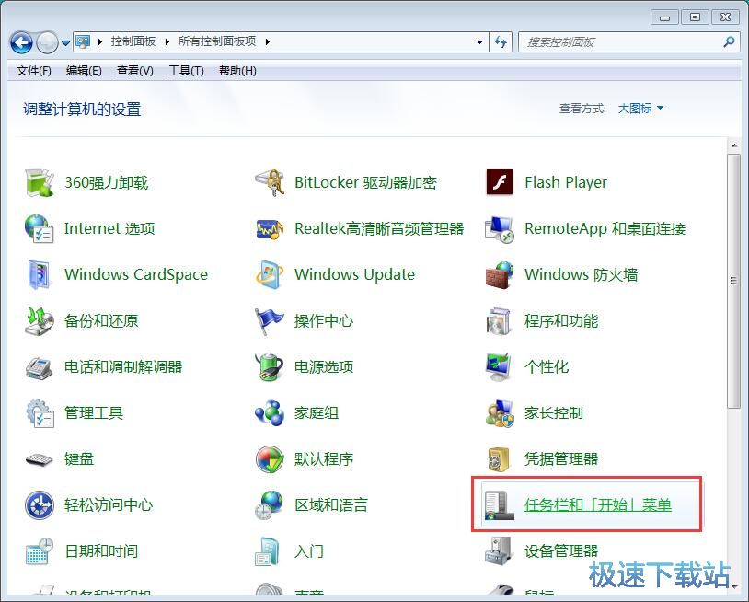Open 入门 icon
Image resolution: width=749 pixels, height=602 pixels.
268,550
